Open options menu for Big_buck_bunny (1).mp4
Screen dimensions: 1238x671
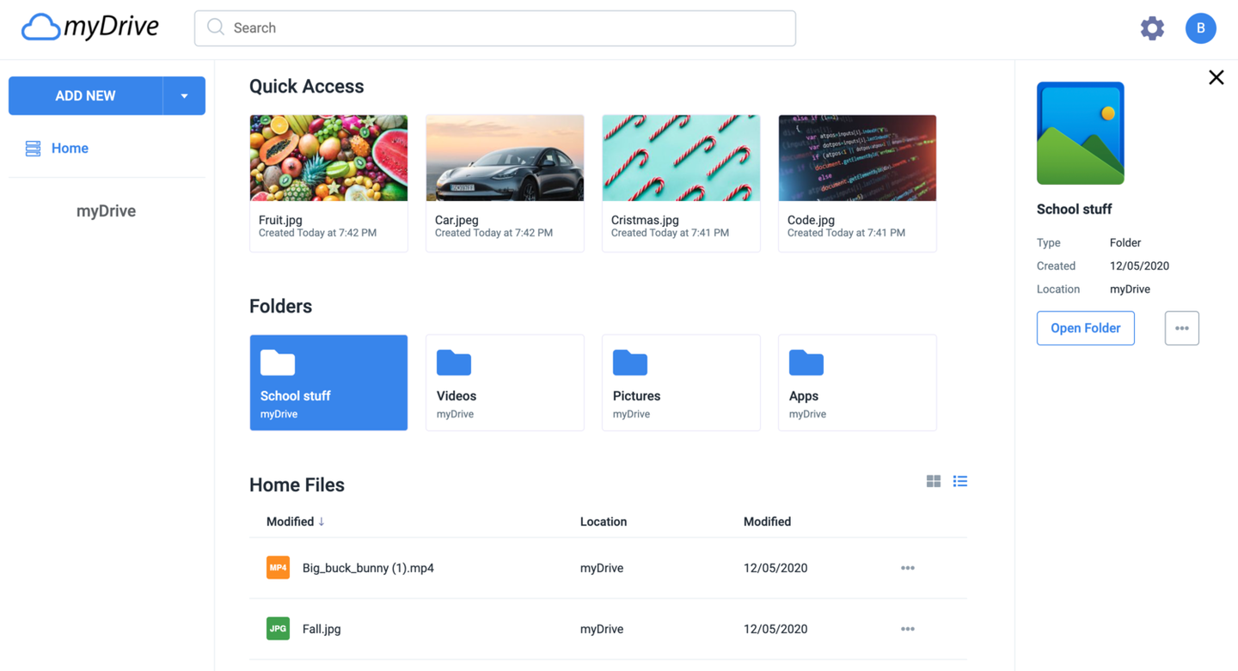907,567
